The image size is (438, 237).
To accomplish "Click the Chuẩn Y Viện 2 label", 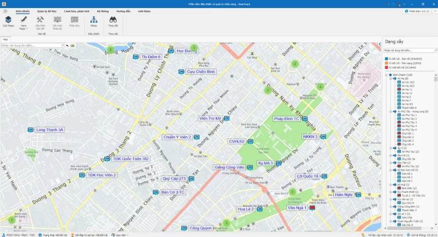I will pos(177,137).
